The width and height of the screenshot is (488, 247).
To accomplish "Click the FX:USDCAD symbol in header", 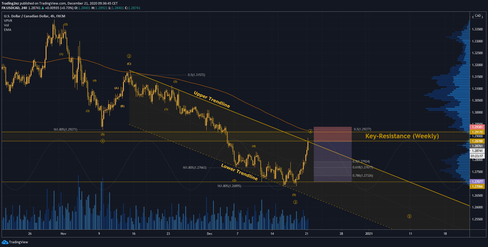I will click(x=11, y=8).
